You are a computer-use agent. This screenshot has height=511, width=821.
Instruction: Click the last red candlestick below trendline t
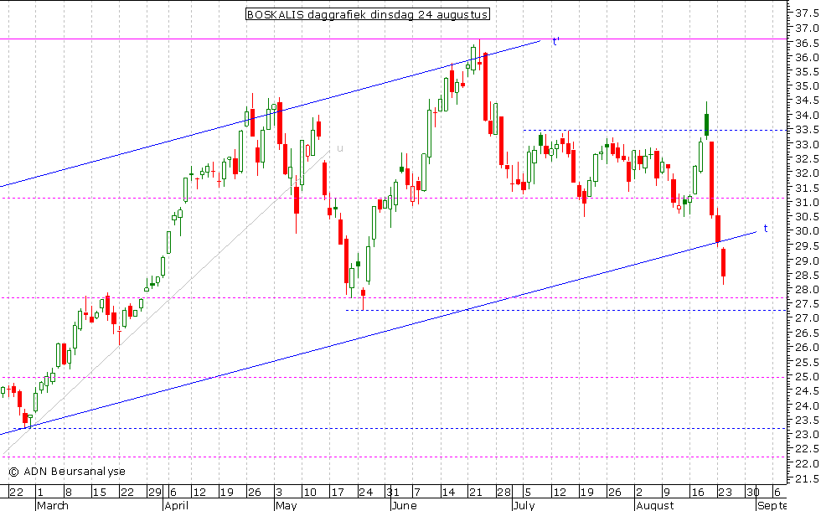click(724, 263)
